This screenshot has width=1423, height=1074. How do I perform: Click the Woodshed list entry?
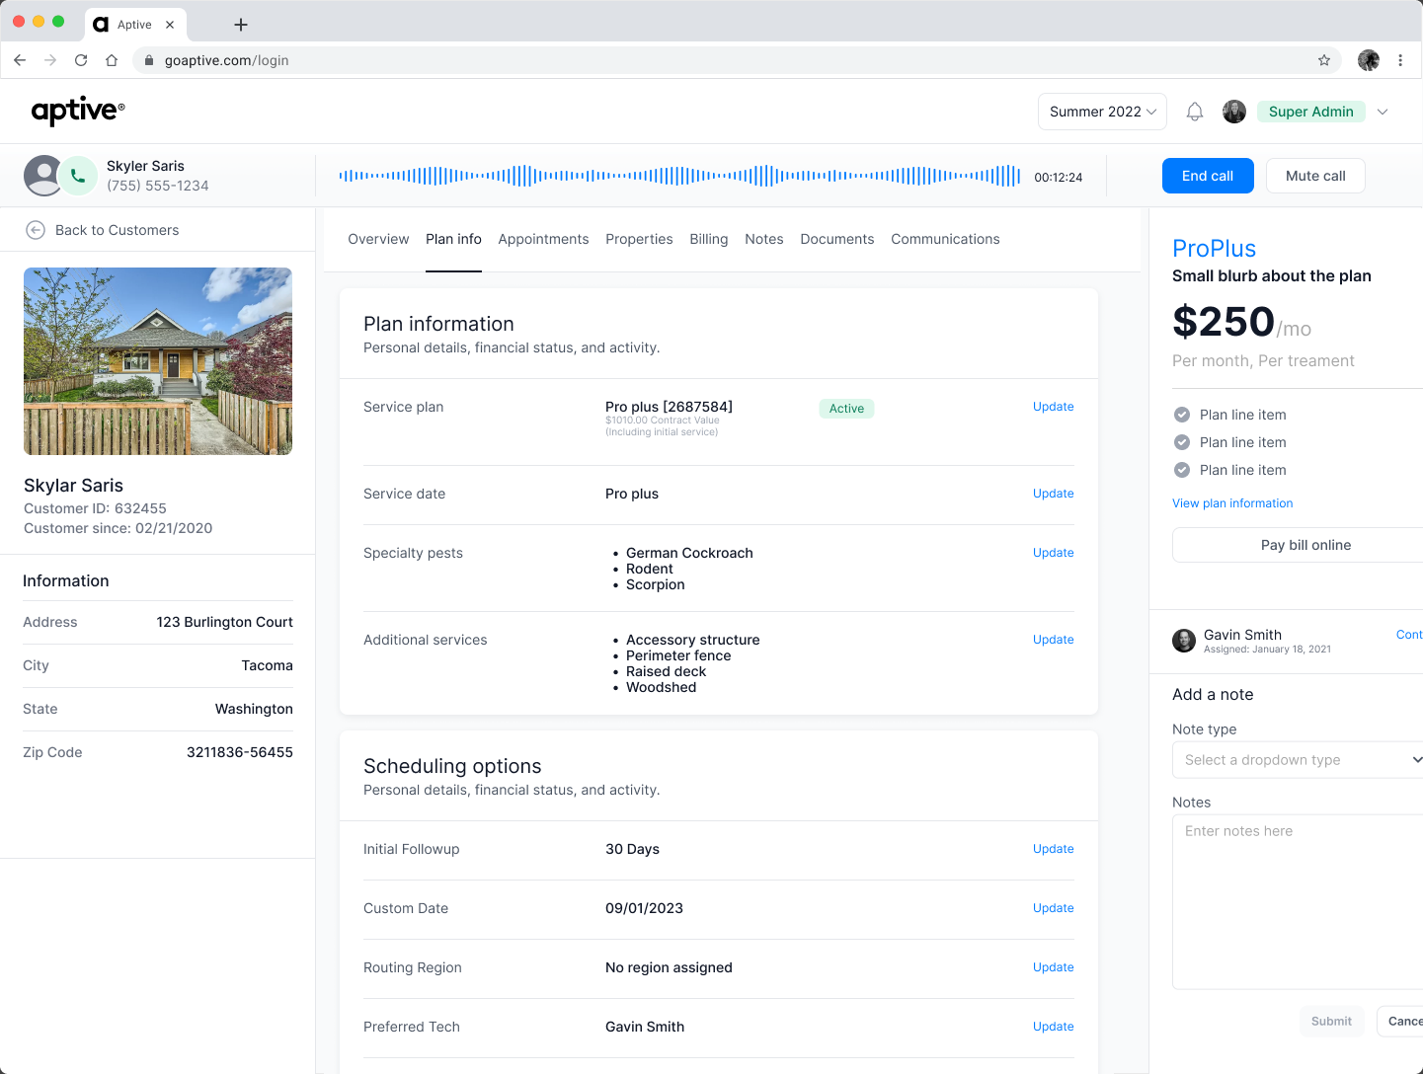(x=661, y=687)
